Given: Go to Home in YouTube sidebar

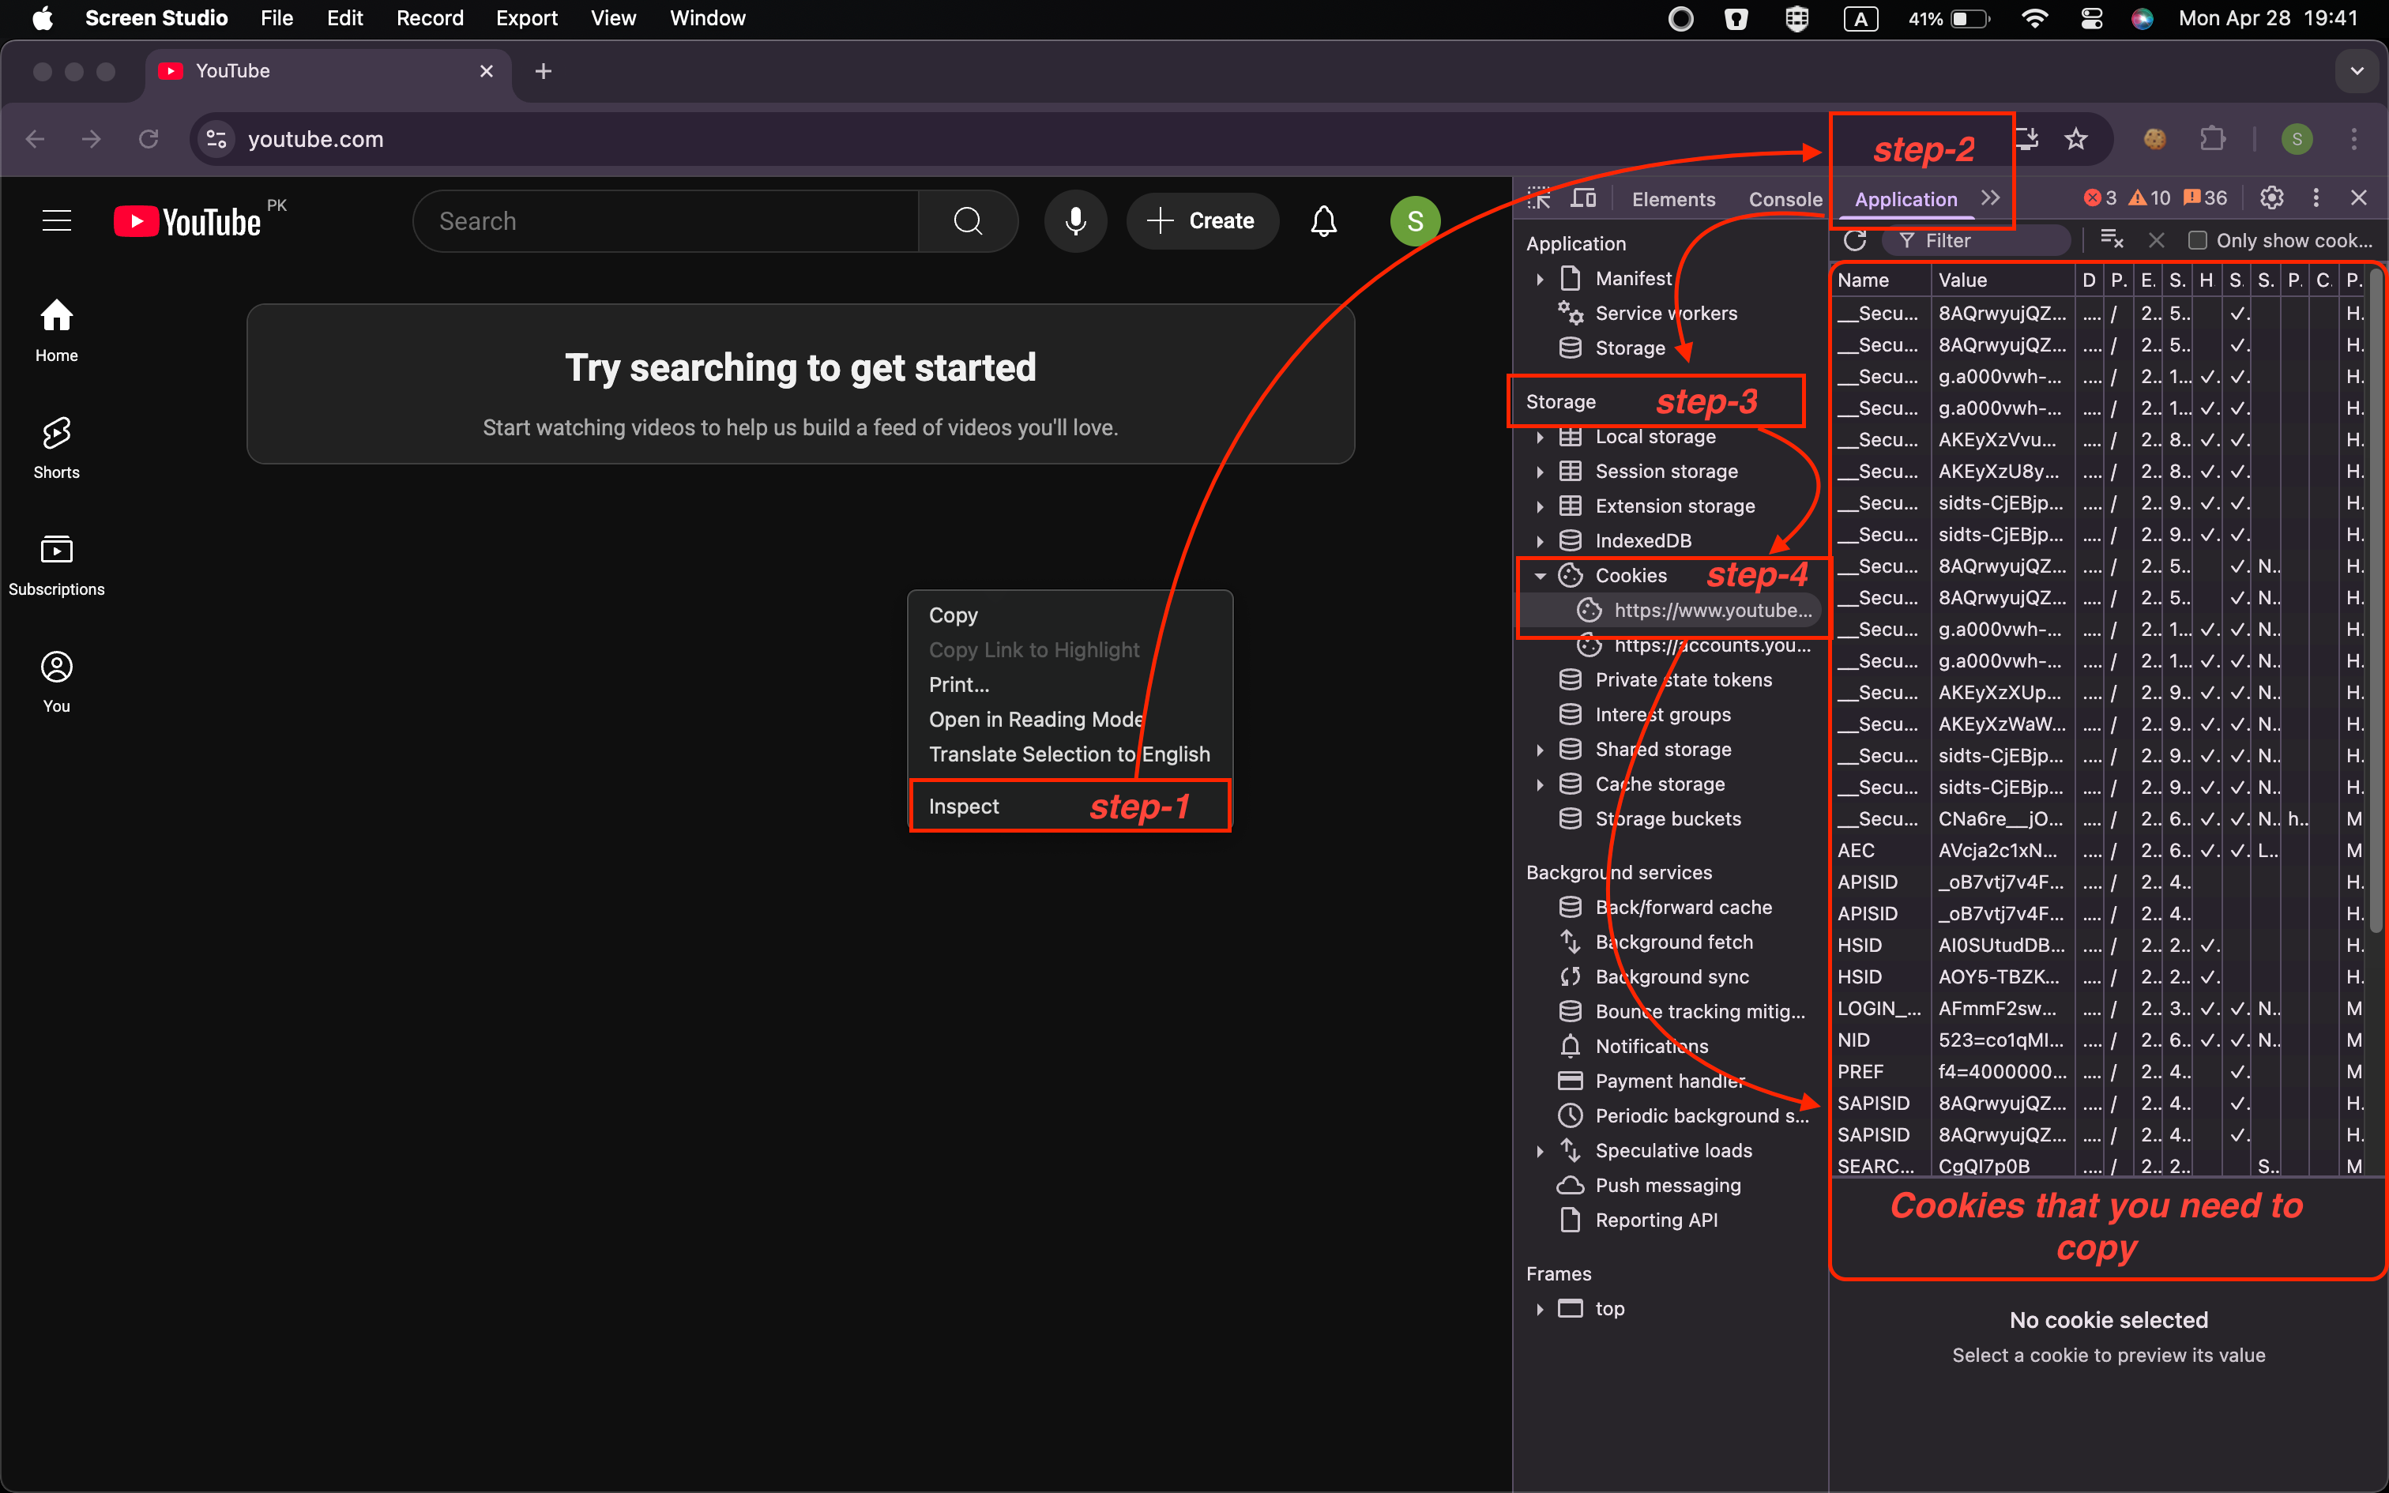Looking at the screenshot, I should click(56, 331).
